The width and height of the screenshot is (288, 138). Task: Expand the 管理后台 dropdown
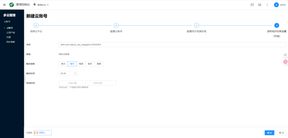click(x=43, y=5)
